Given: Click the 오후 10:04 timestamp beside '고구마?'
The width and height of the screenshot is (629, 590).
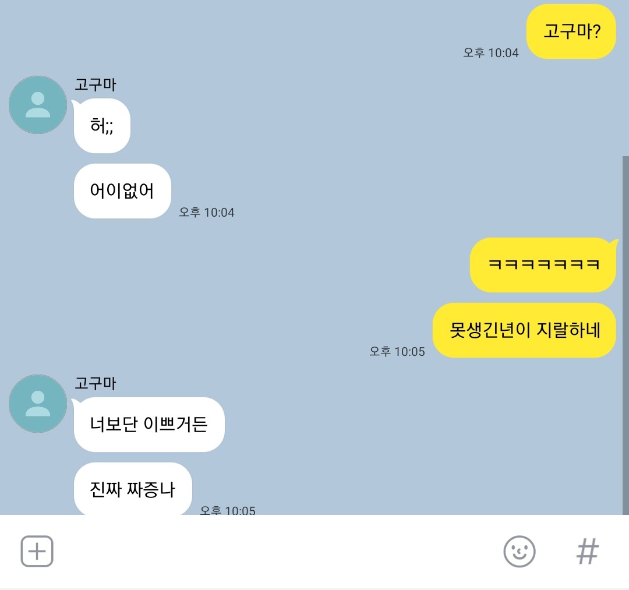Looking at the screenshot, I should (x=490, y=52).
